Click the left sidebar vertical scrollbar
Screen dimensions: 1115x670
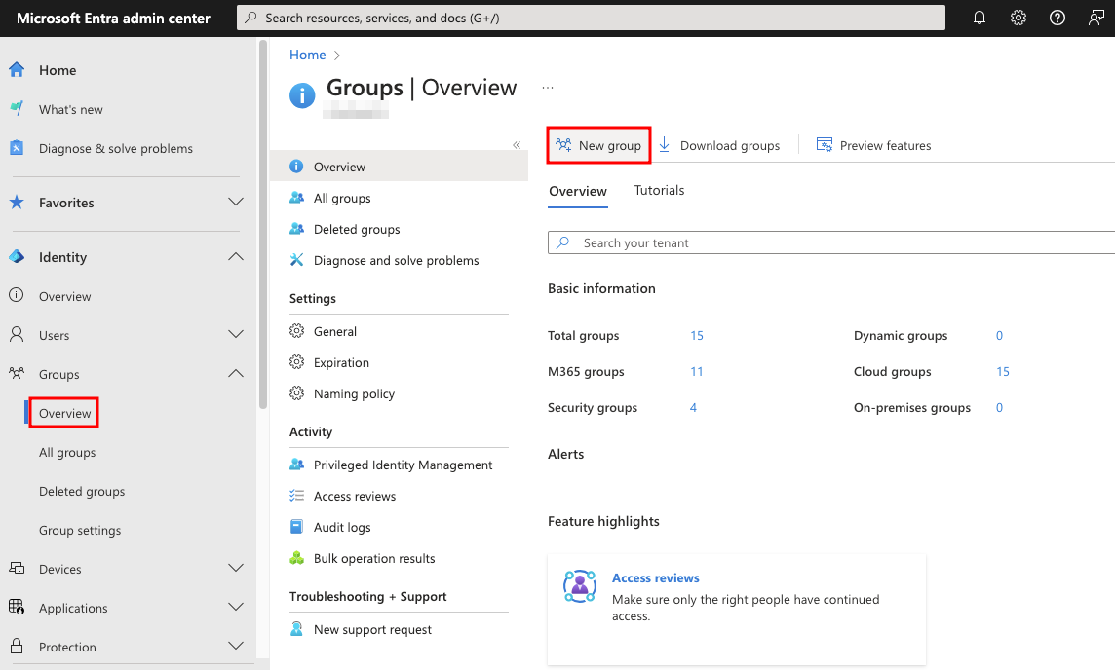263,225
